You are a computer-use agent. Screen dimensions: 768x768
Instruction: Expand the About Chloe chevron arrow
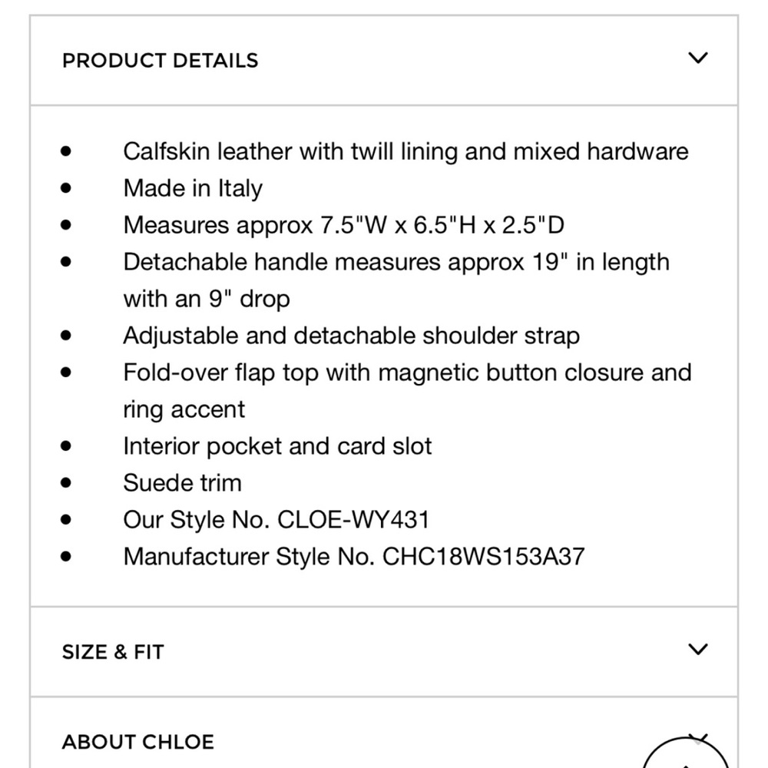[698, 737]
